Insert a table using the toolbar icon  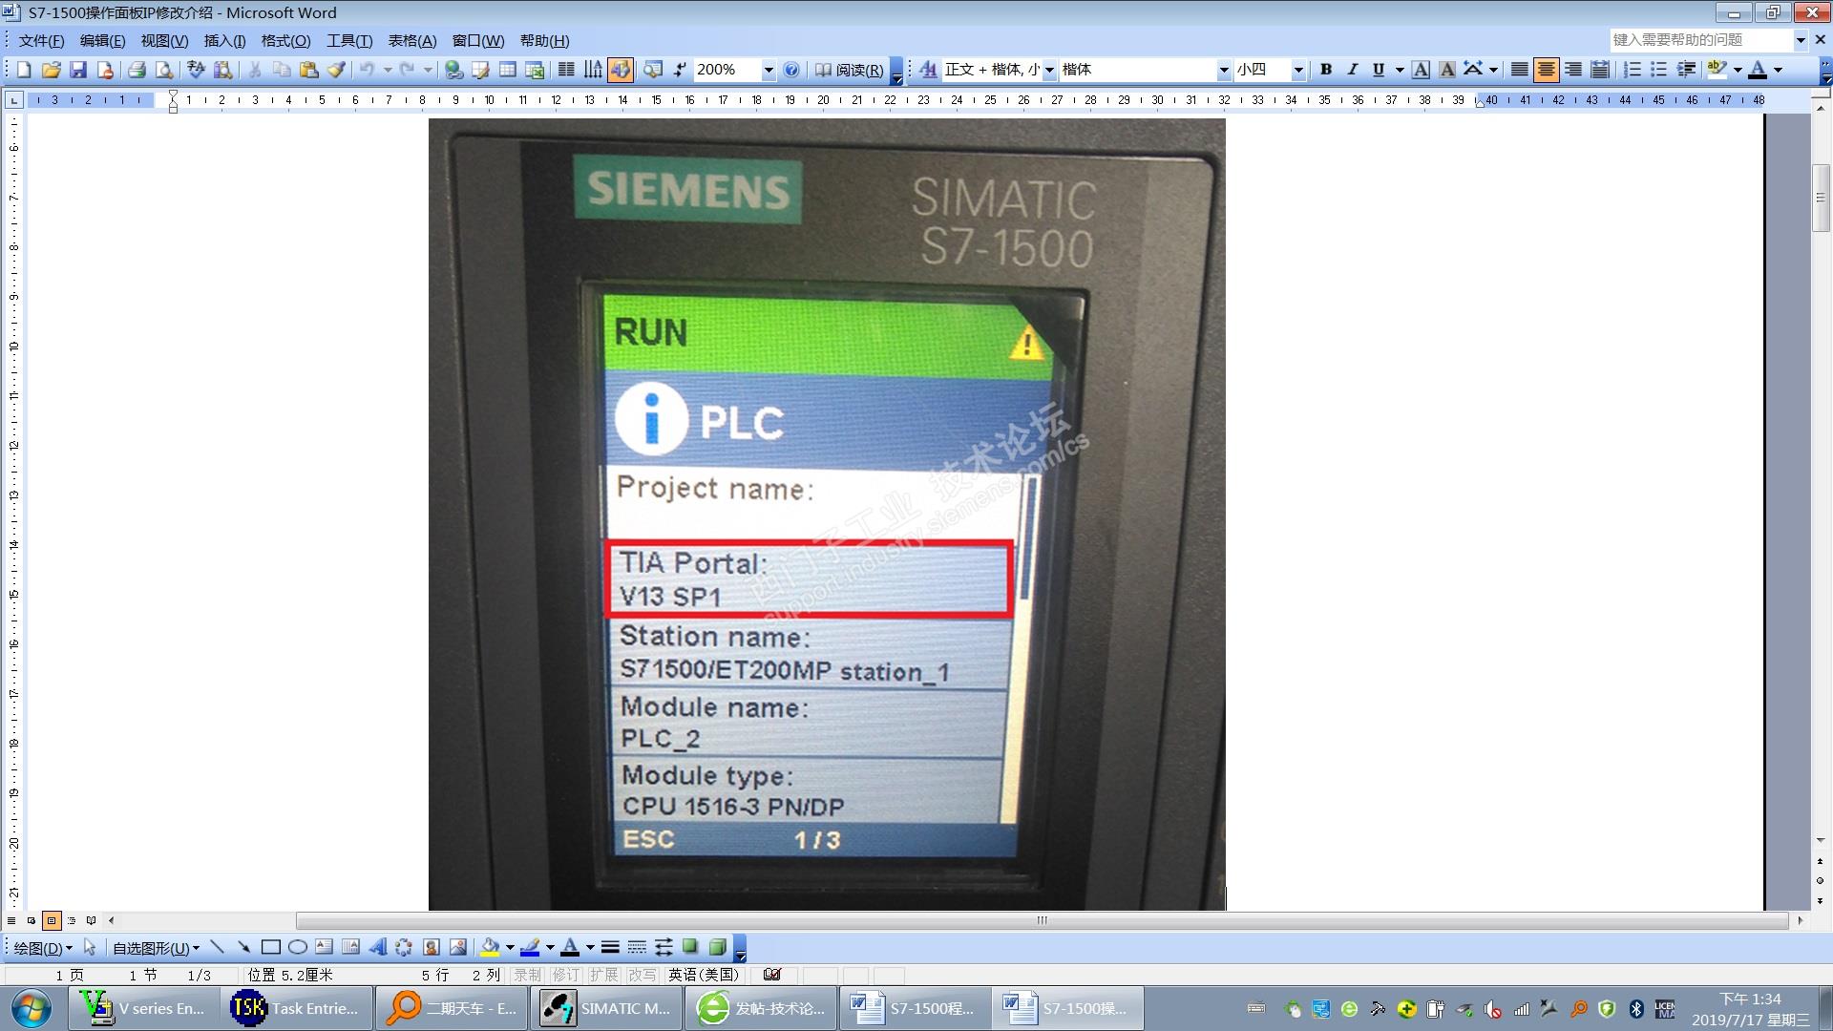[508, 70]
